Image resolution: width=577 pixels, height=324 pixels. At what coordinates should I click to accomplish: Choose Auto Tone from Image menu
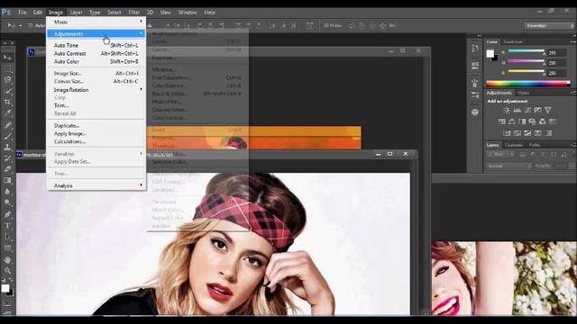point(96,45)
